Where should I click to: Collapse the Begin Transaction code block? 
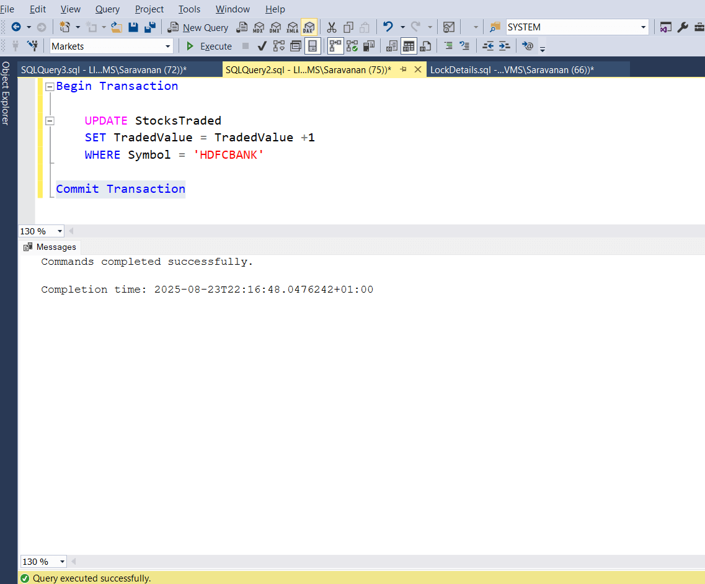tap(50, 87)
